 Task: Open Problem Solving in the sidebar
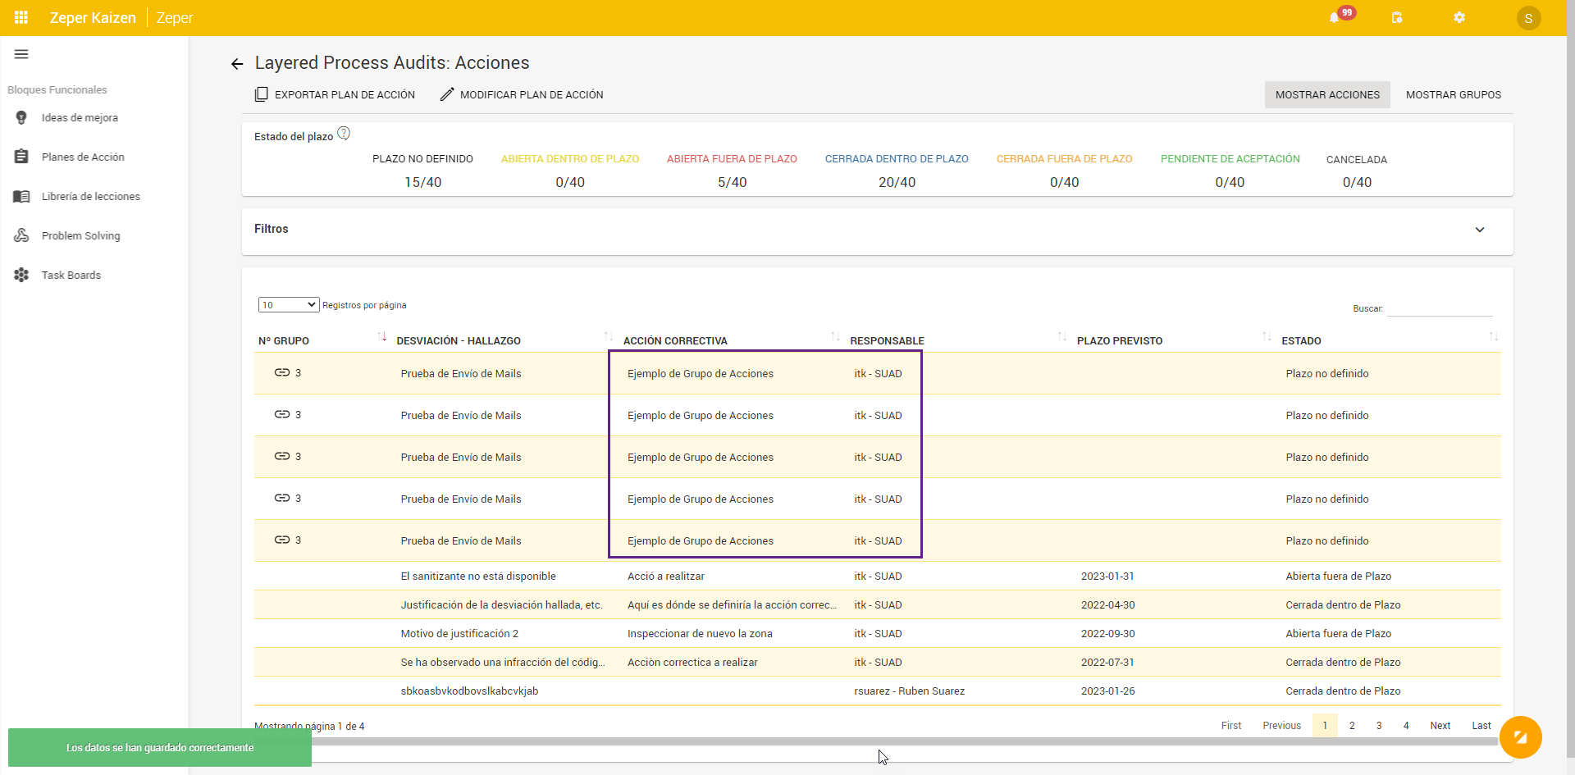[x=80, y=236]
